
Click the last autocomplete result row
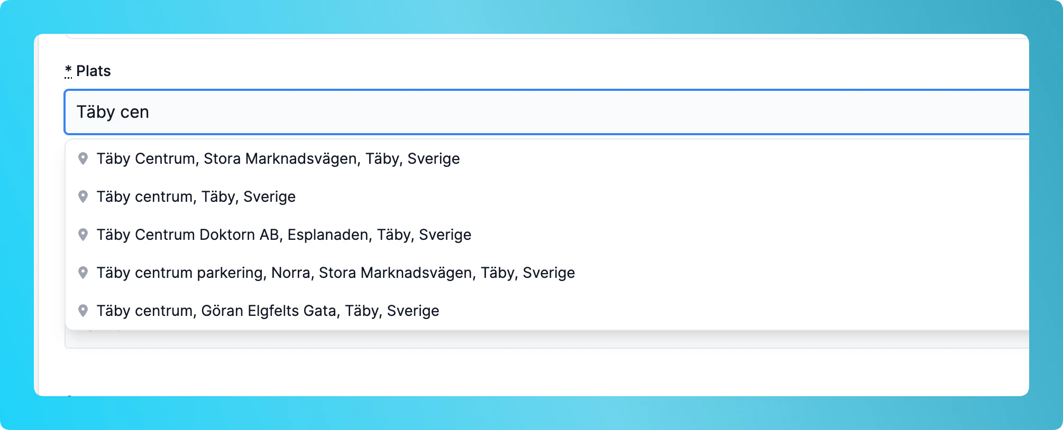coord(370,311)
